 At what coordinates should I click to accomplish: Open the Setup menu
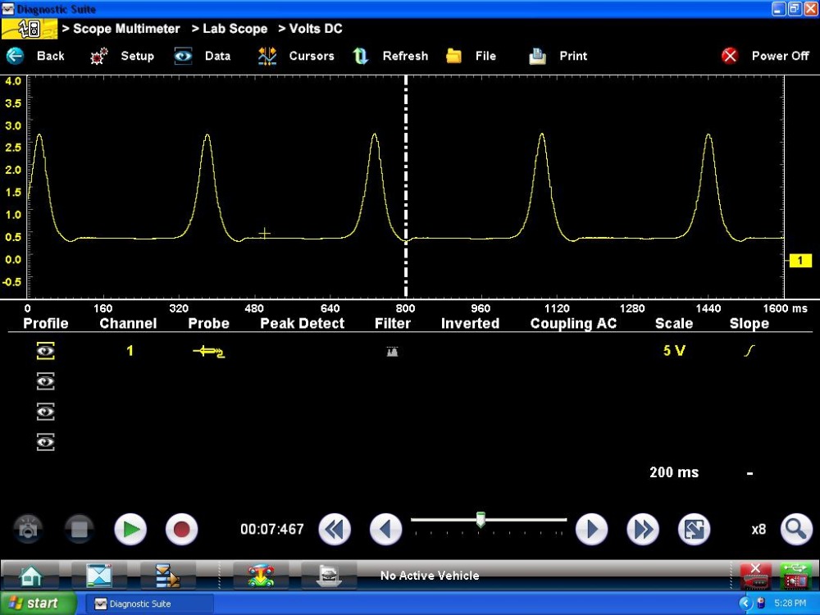point(122,56)
